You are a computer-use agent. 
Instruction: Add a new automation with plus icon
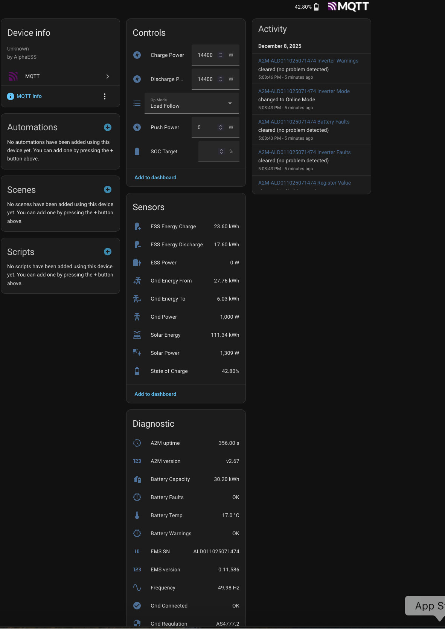coord(108,127)
